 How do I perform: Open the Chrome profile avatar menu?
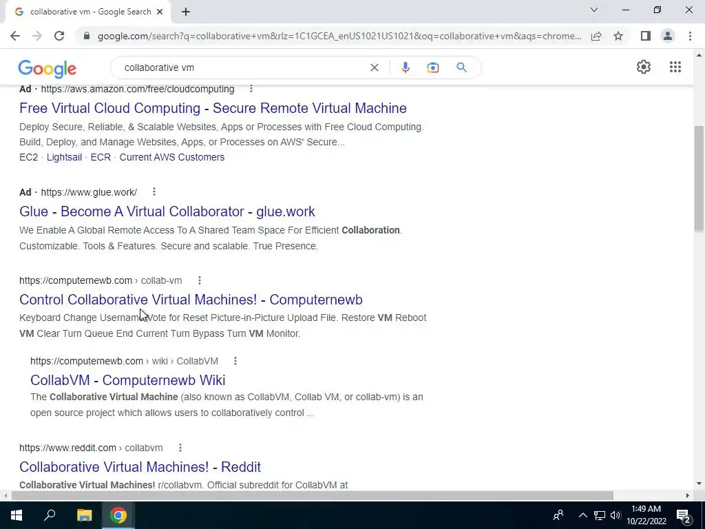click(668, 36)
